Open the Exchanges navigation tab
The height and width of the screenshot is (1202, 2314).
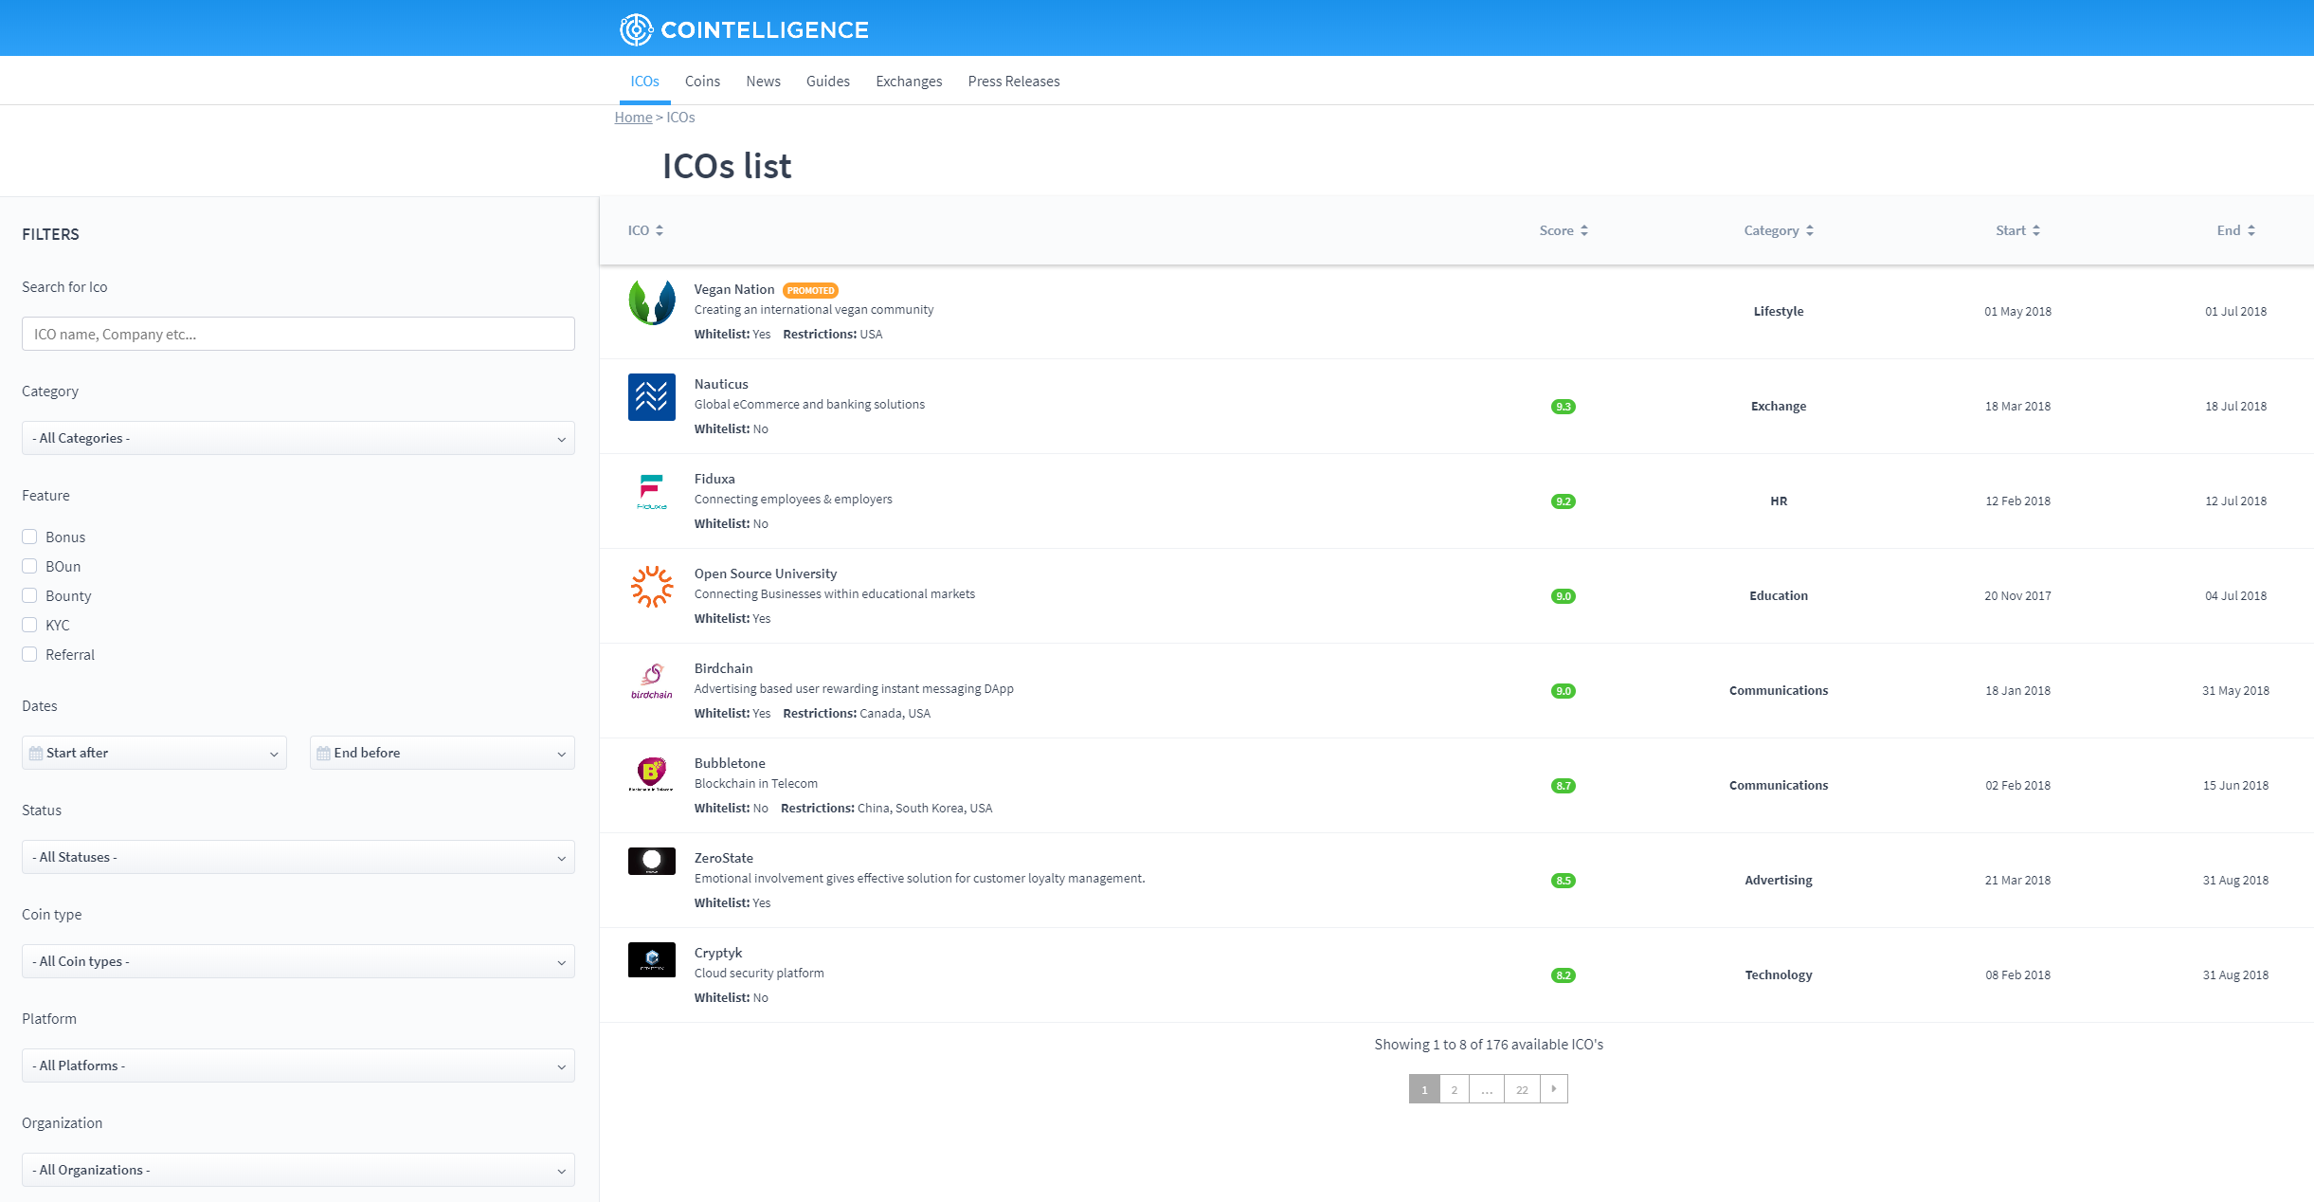(x=908, y=82)
